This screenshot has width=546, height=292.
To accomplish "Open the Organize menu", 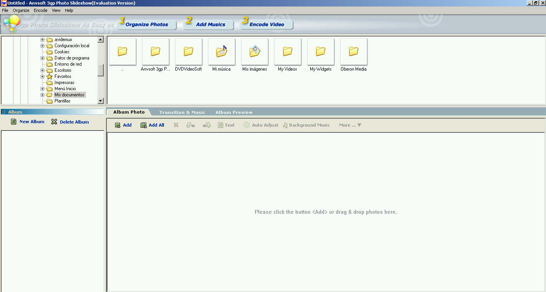I will pyautogui.click(x=21, y=10).
